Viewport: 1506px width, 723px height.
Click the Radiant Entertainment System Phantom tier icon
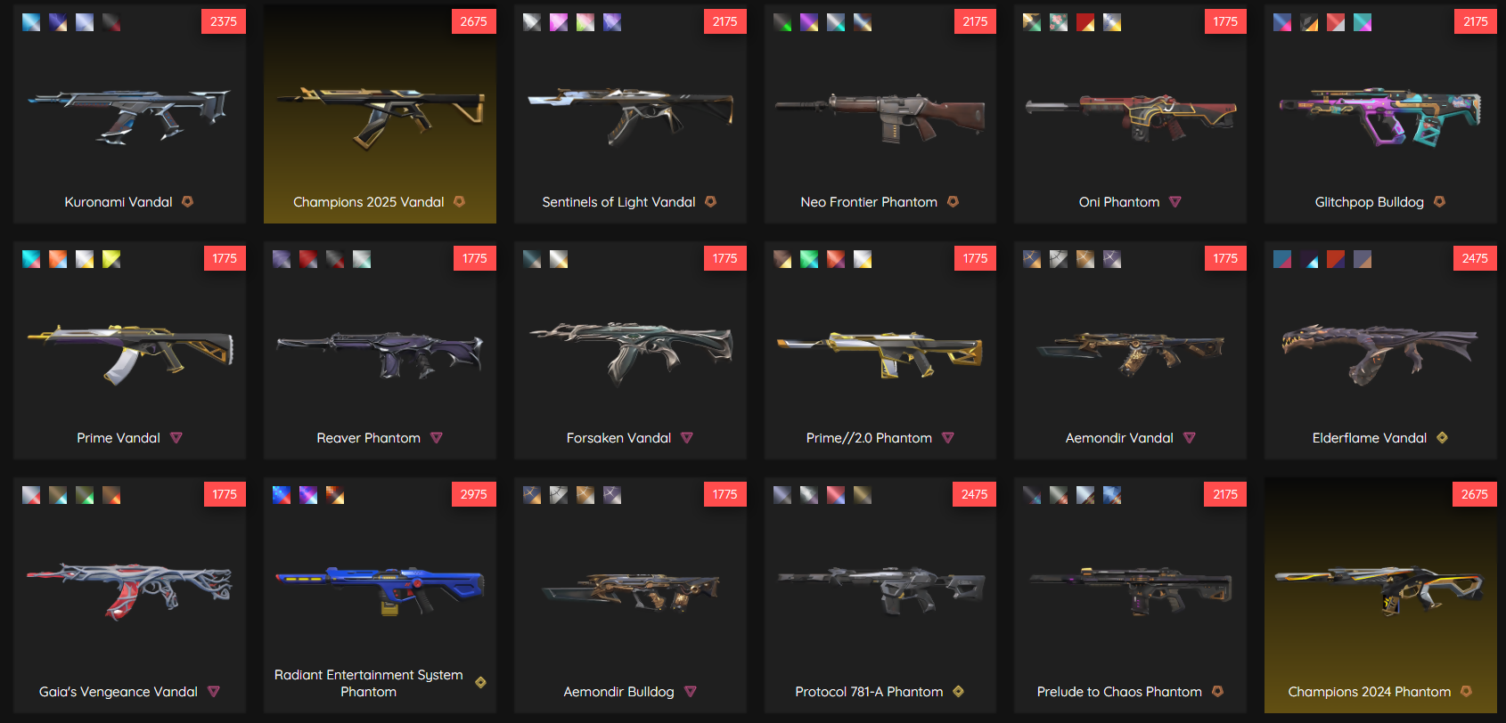(x=480, y=683)
